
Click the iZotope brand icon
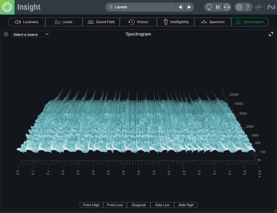point(259,7)
